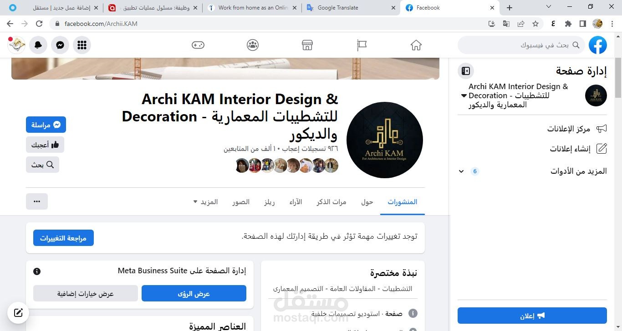
Task: Click the Archi KAM profile picture
Action: [x=384, y=140]
